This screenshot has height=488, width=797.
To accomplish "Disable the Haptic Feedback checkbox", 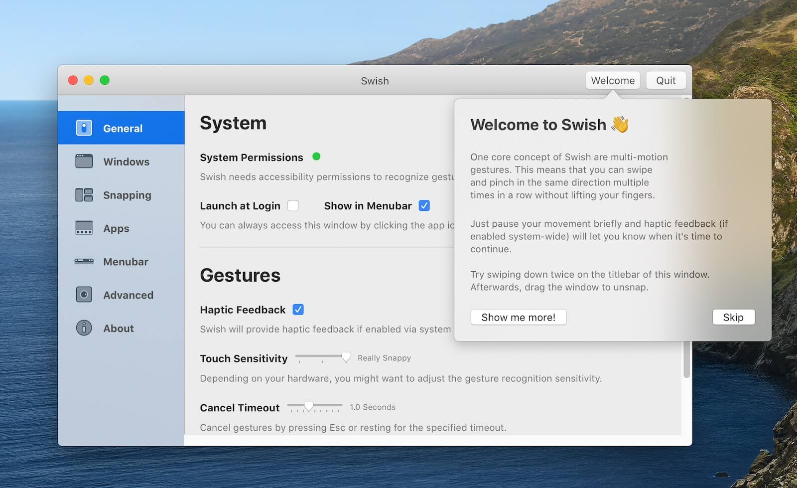I will [298, 310].
